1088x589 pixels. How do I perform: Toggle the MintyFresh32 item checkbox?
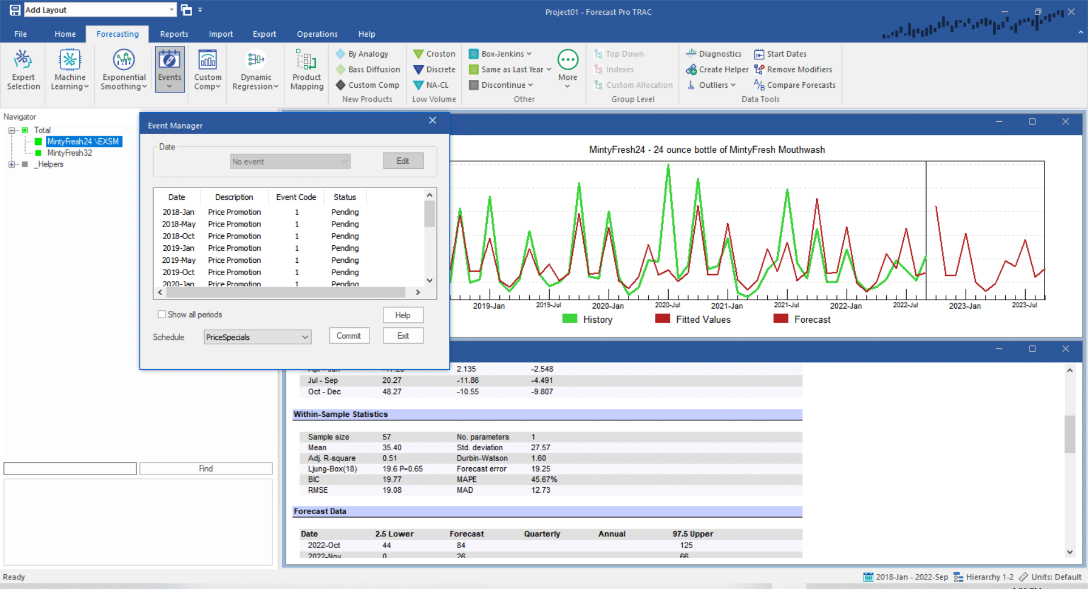coord(37,152)
